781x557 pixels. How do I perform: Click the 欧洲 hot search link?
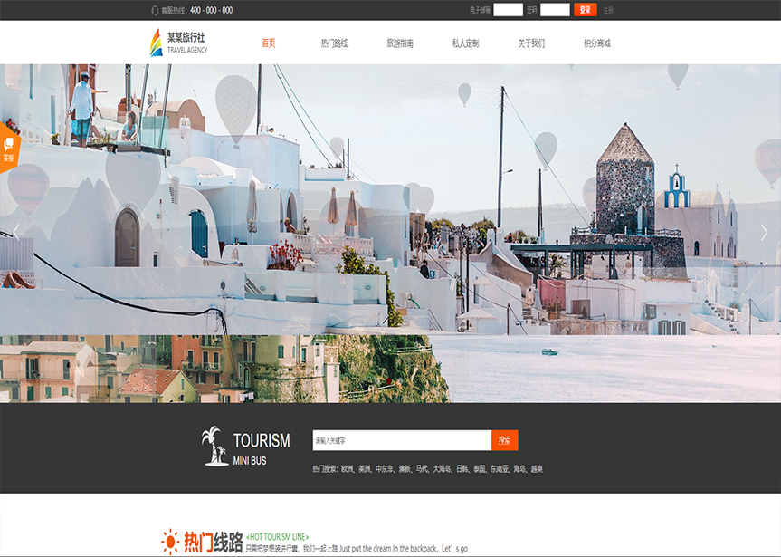(348, 469)
